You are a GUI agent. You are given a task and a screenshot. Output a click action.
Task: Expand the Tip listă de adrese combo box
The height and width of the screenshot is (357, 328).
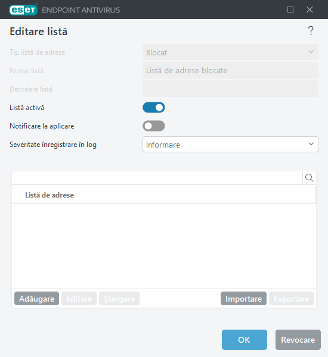[230, 52]
